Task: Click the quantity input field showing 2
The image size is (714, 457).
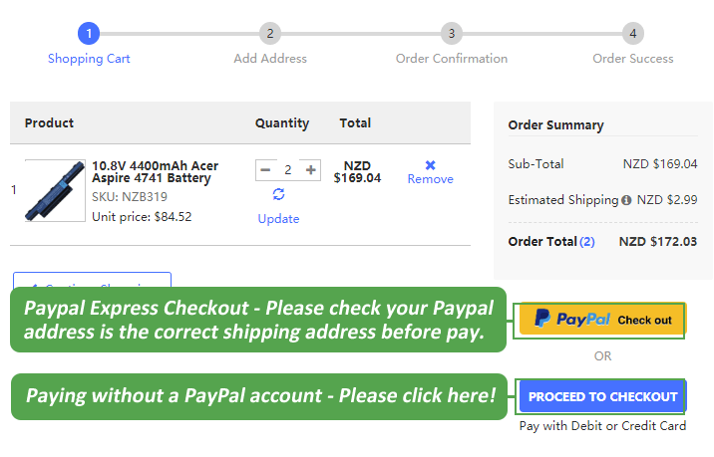Action: [x=288, y=170]
